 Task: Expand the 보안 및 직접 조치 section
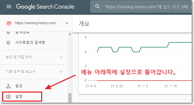pos(61,57)
